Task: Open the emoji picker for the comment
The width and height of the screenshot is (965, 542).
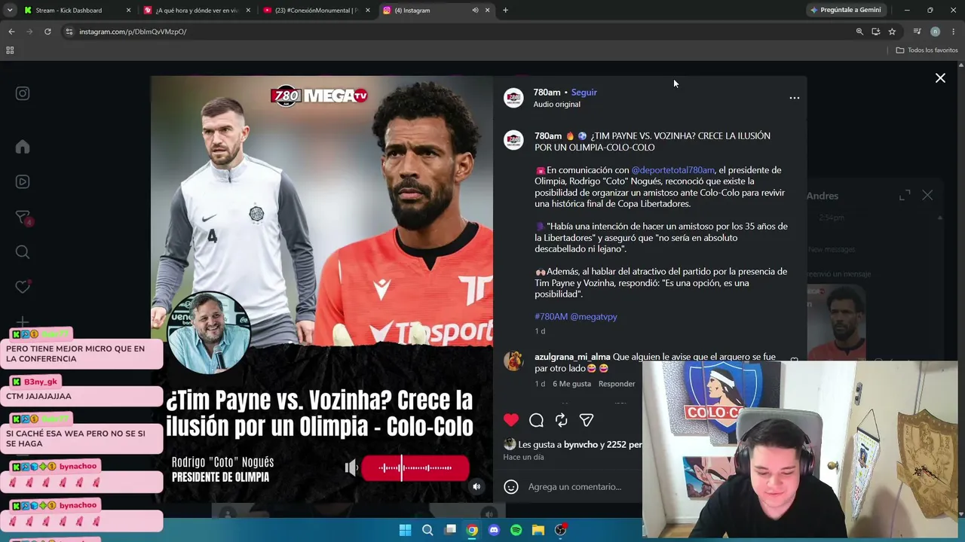Action: click(511, 487)
